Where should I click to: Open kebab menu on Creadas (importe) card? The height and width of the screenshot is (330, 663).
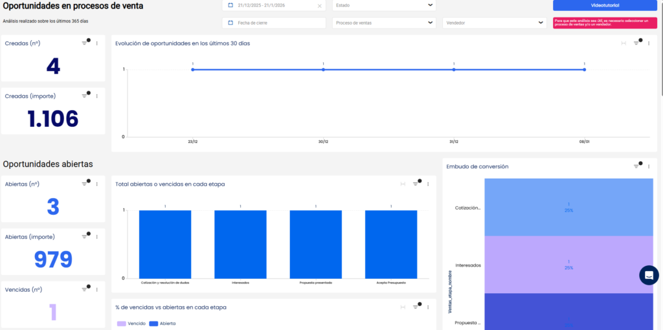(96, 96)
